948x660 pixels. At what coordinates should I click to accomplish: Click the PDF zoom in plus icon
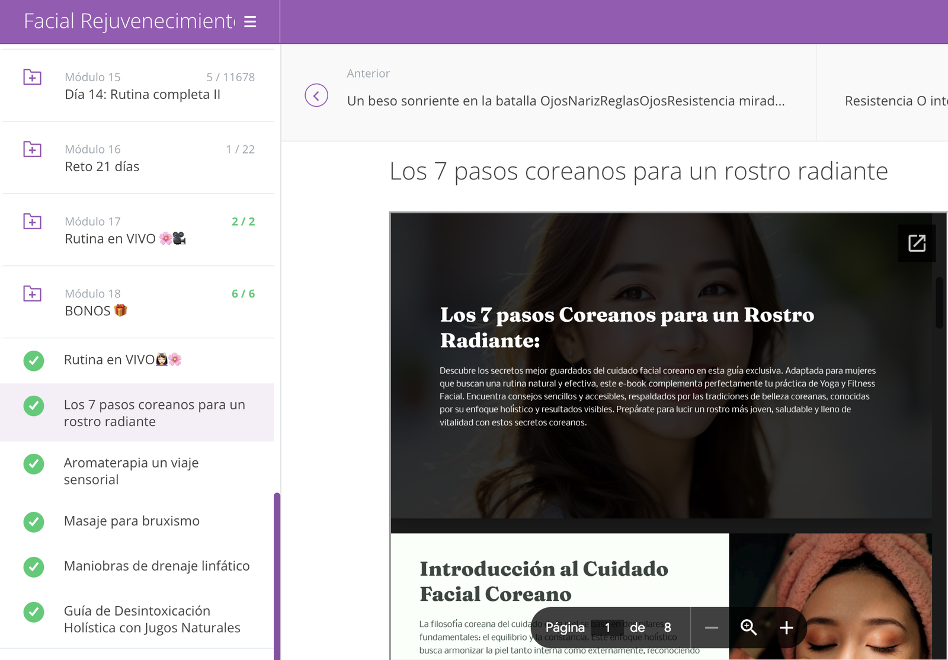click(x=786, y=627)
